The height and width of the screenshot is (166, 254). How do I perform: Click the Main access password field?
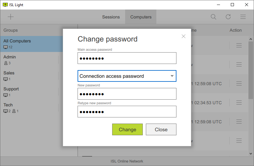(x=127, y=58)
